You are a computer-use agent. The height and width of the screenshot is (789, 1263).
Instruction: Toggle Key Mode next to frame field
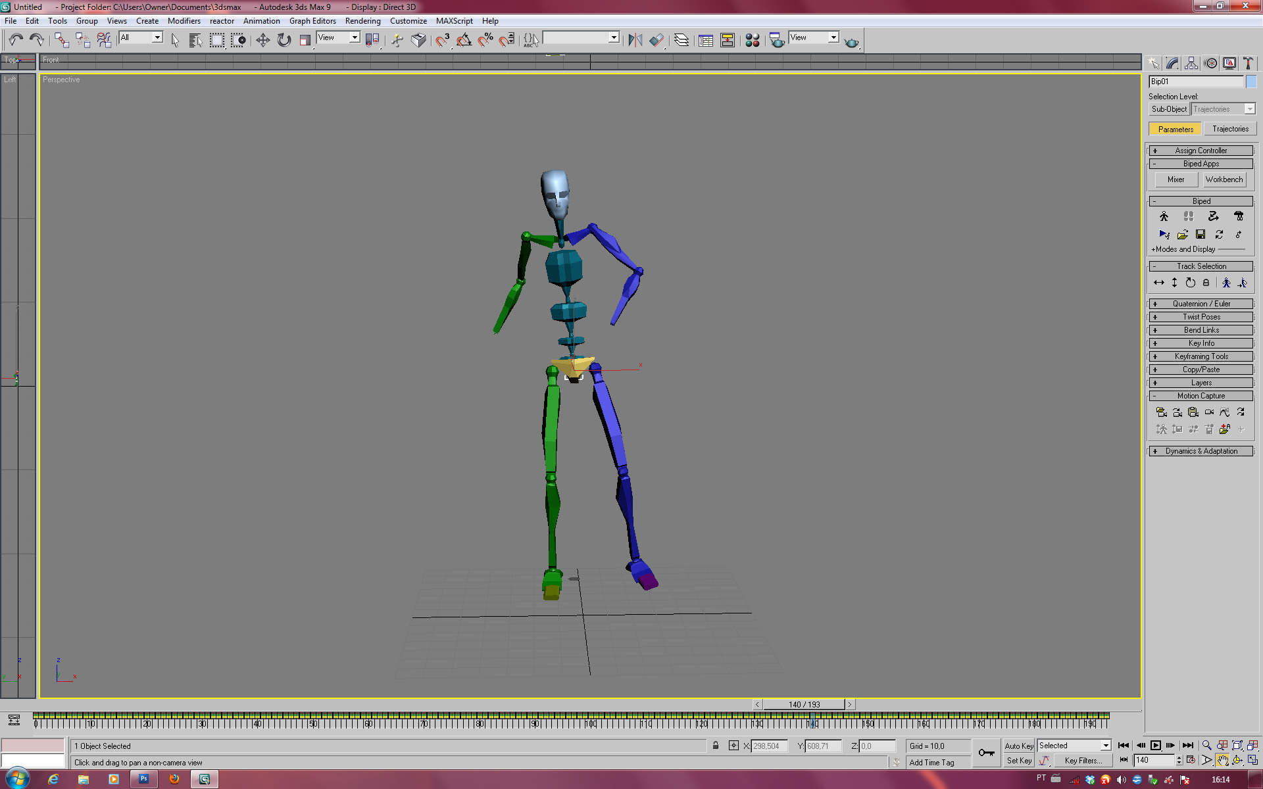tap(1124, 760)
